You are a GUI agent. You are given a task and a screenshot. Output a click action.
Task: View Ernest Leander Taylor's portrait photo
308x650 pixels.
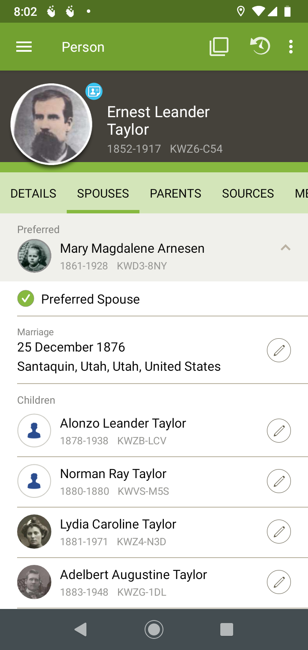pos(51,124)
